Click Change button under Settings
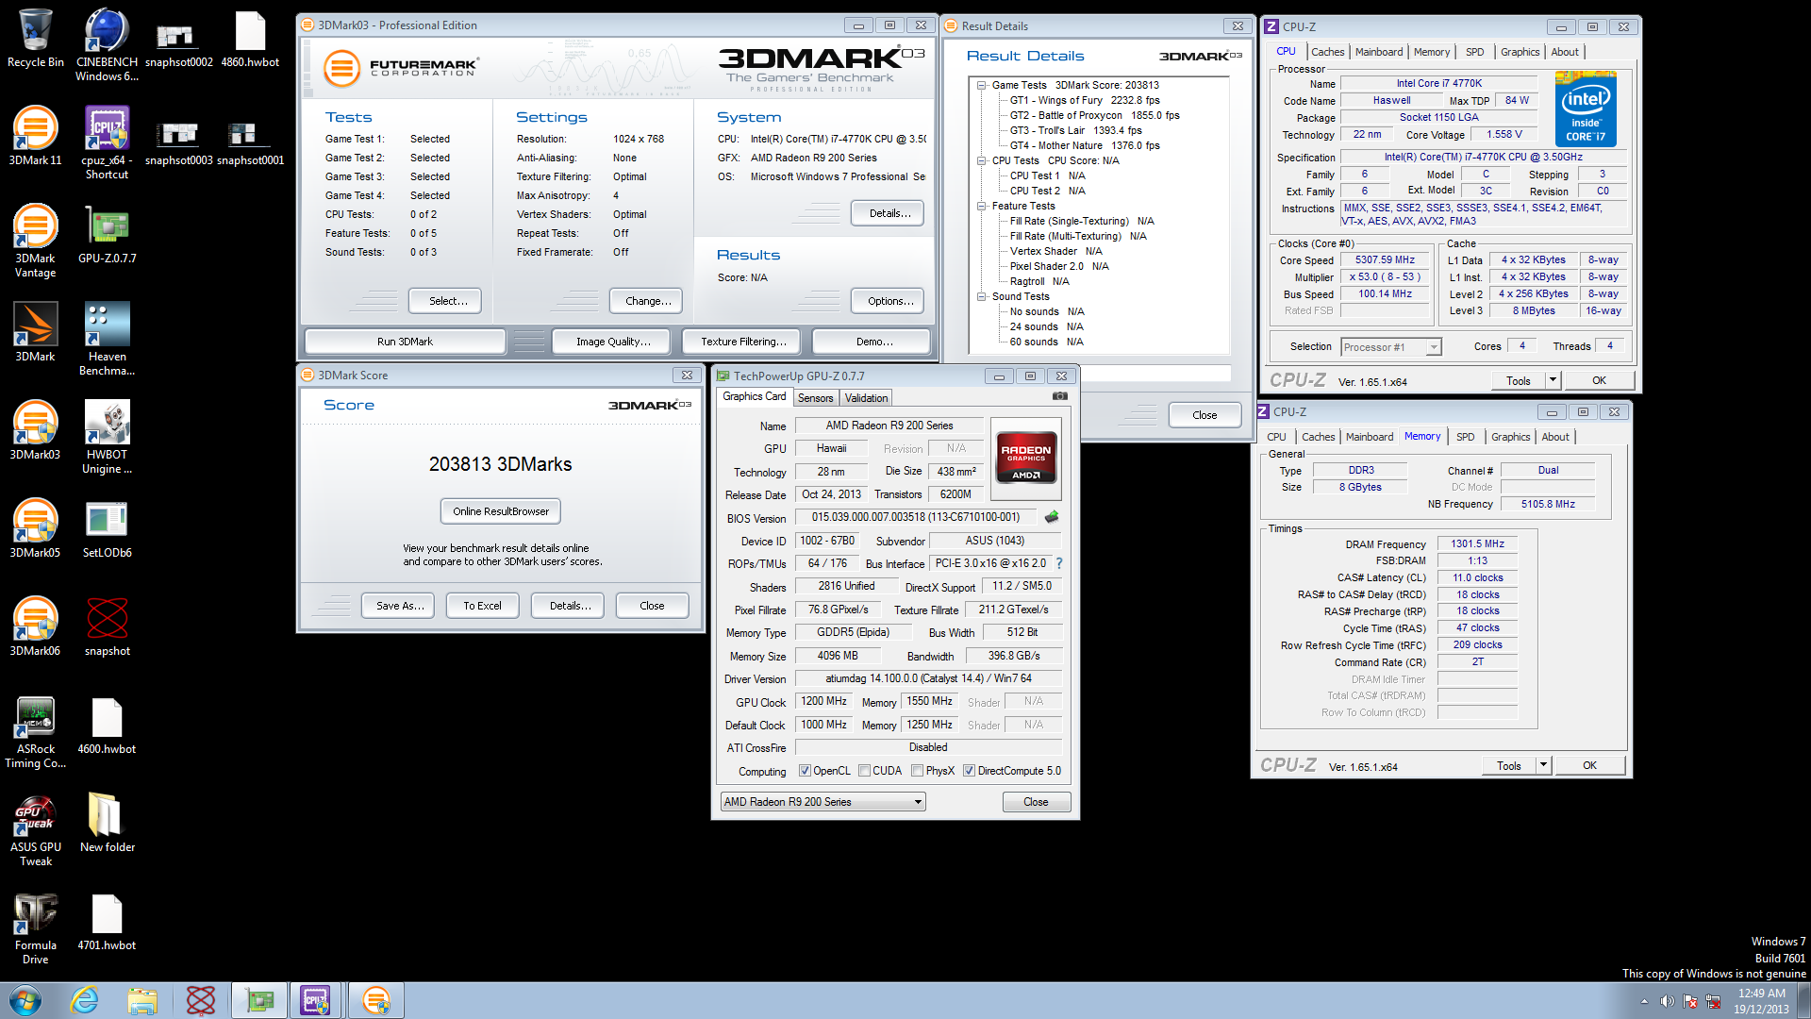Image resolution: width=1811 pixels, height=1019 pixels. (648, 301)
